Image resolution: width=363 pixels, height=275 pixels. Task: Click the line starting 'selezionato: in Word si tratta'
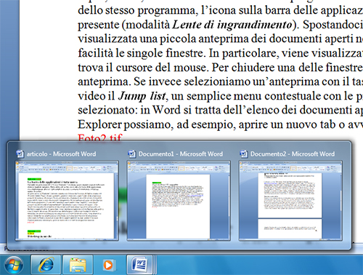tap(220, 111)
